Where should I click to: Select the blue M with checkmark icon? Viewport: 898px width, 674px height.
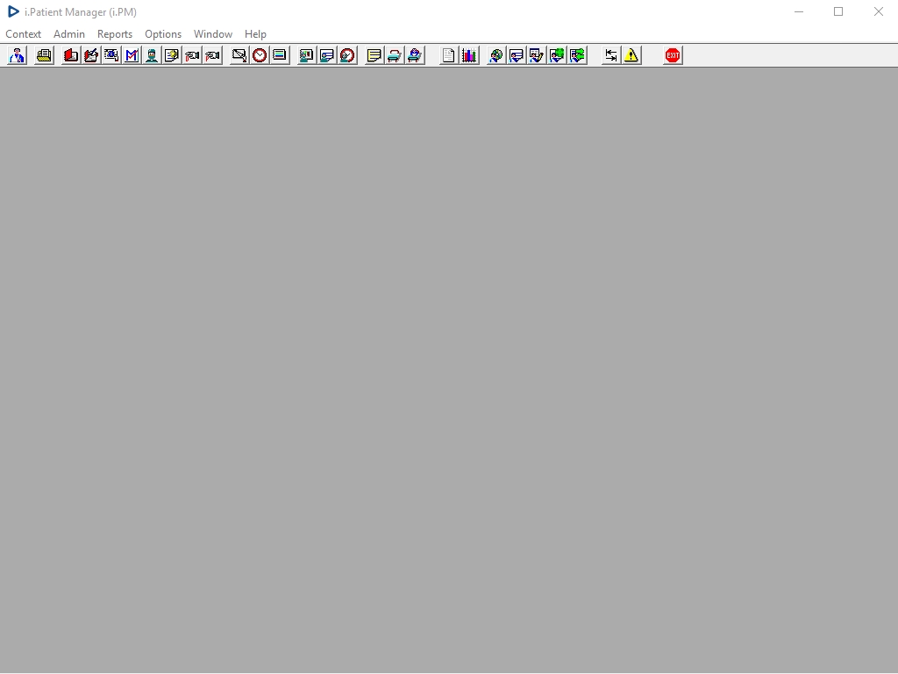coord(132,55)
